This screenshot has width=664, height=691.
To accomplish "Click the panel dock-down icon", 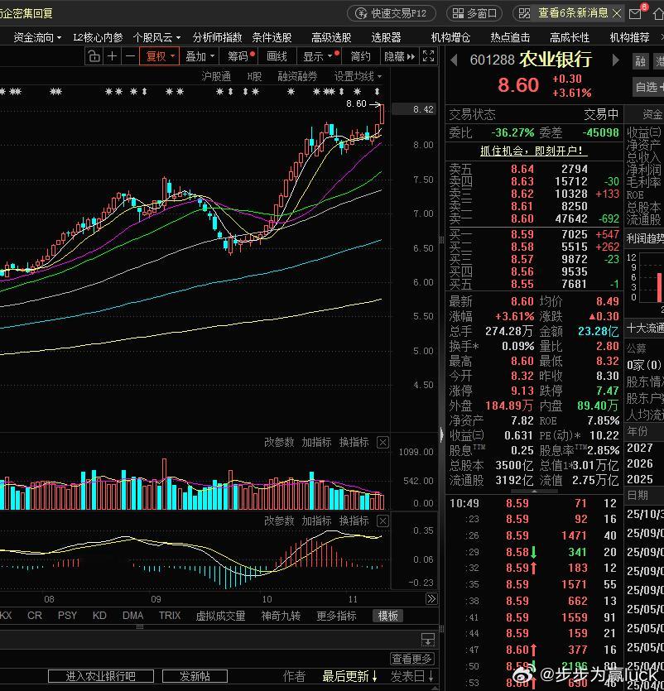I will [x=428, y=639].
